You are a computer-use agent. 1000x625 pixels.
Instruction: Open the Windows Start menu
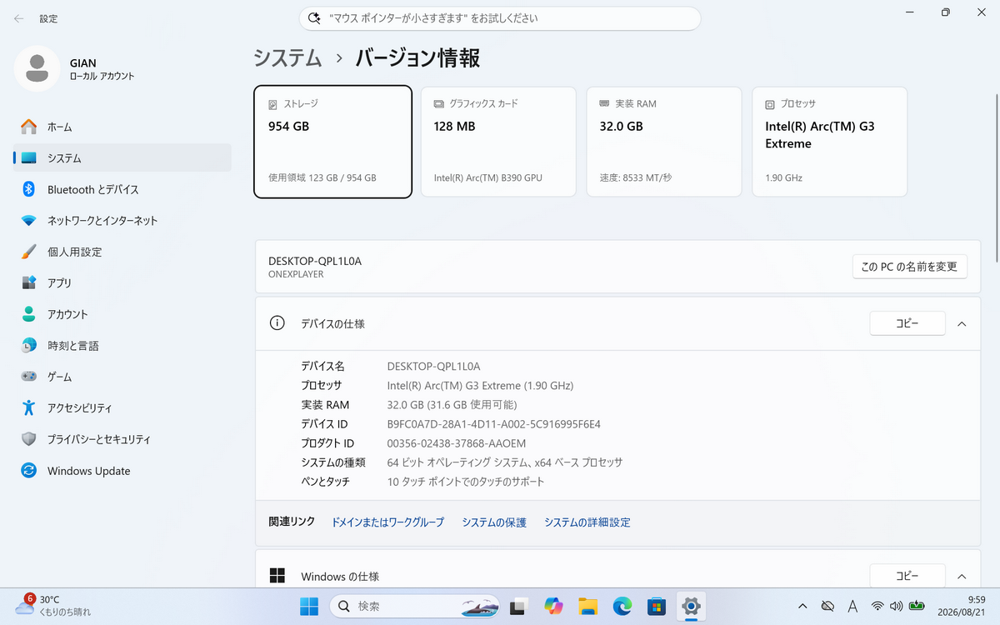pyautogui.click(x=308, y=606)
